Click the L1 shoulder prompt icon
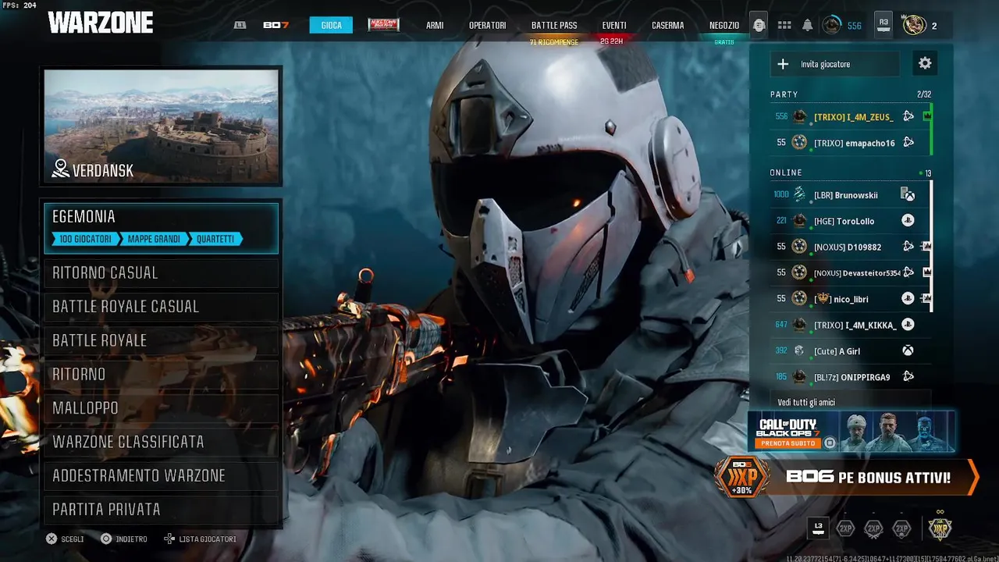Viewport: 999px width, 562px height. click(240, 25)
